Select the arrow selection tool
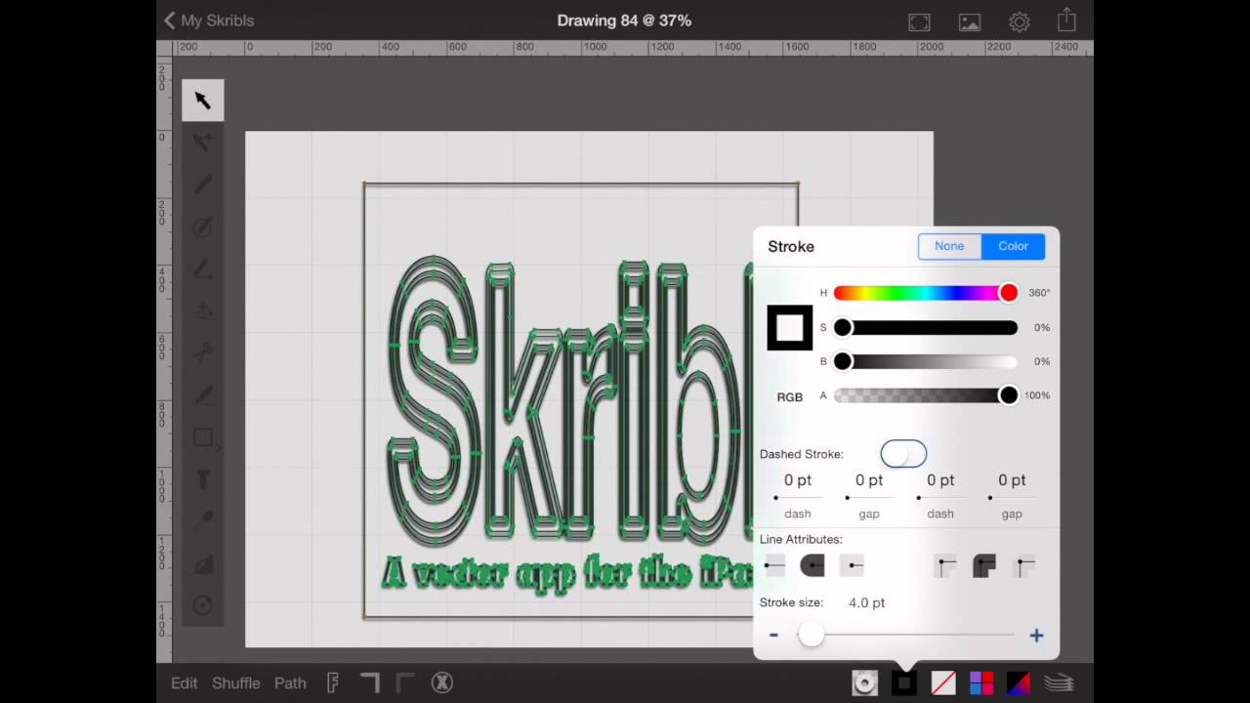This screenshot has height=703, width=1250. (202, 101)
